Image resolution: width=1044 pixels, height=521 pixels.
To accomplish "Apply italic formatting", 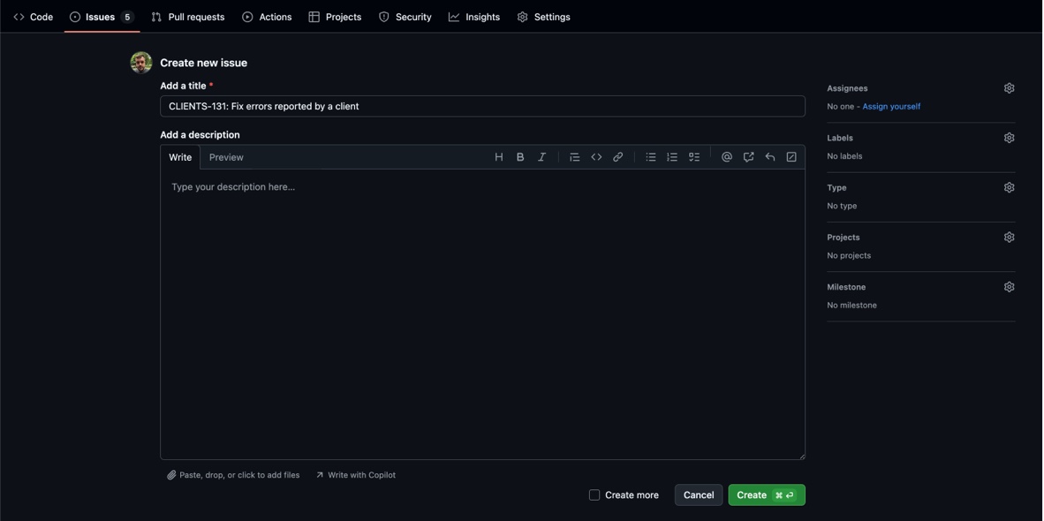I will tap(542, 157).
